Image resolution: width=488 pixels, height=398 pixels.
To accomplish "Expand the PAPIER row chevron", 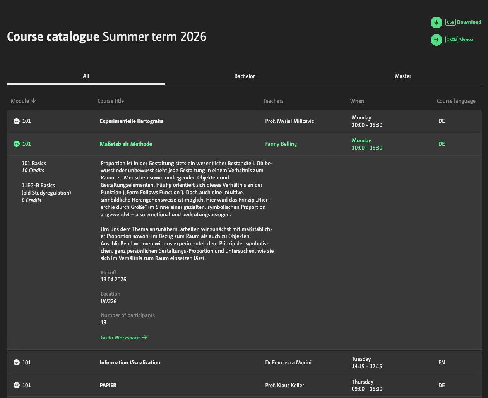I will [x=17, y=385].
